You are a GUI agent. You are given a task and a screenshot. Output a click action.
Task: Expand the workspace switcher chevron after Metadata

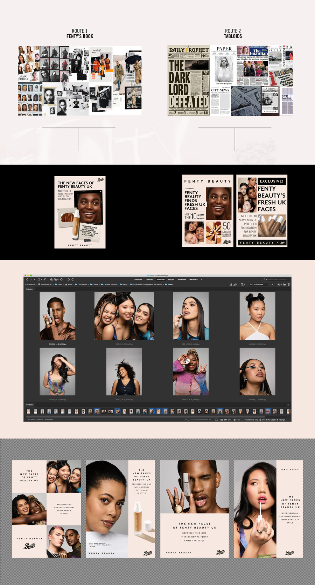202,279
